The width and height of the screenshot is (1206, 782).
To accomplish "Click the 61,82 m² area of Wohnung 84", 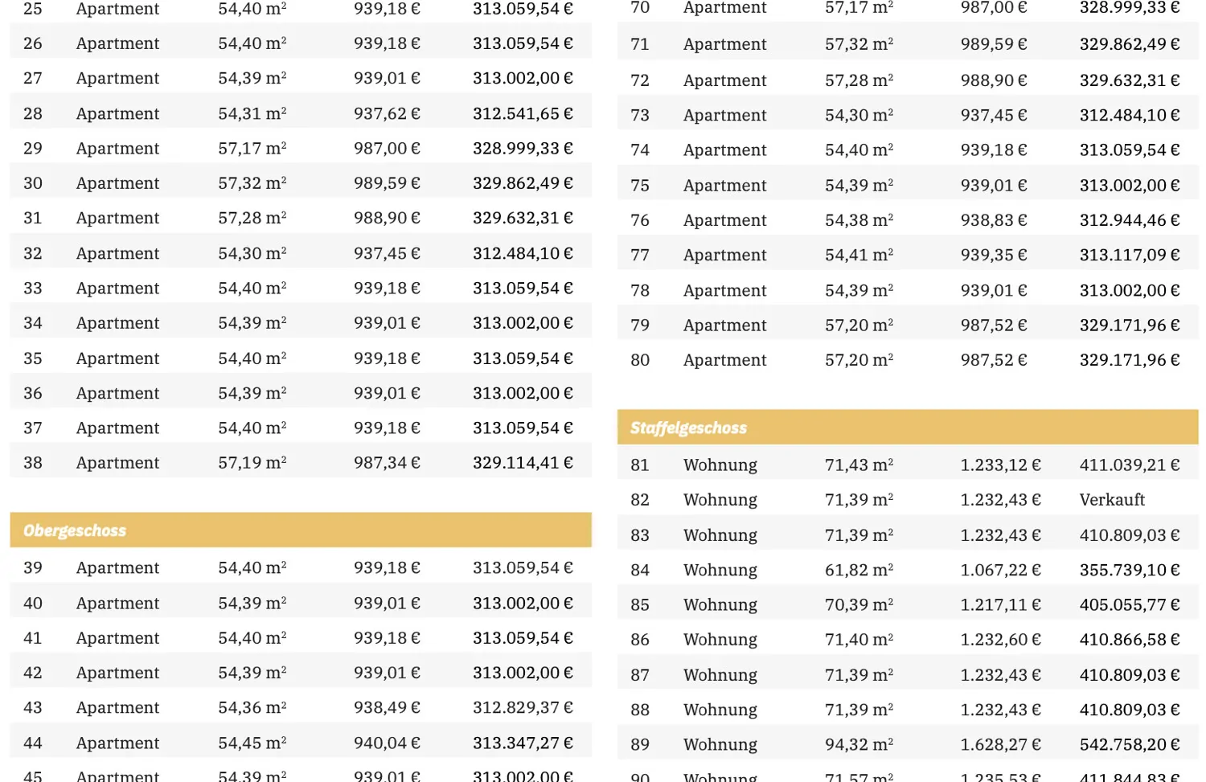I will click(x=859, y=570).
